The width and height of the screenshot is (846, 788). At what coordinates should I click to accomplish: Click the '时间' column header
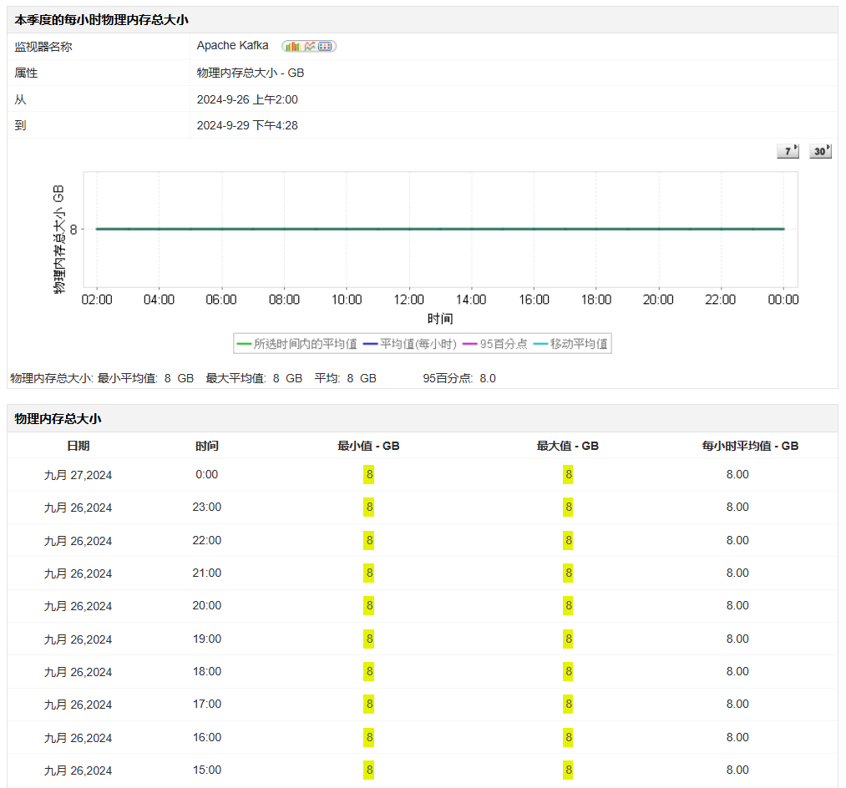coord(207,446)
